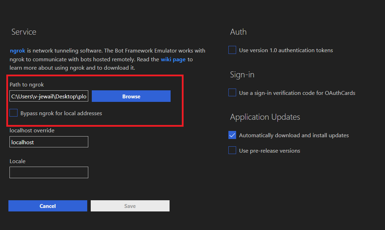Click the localhost override field
The height and width of the screenshot is (230, 385).
49,142
